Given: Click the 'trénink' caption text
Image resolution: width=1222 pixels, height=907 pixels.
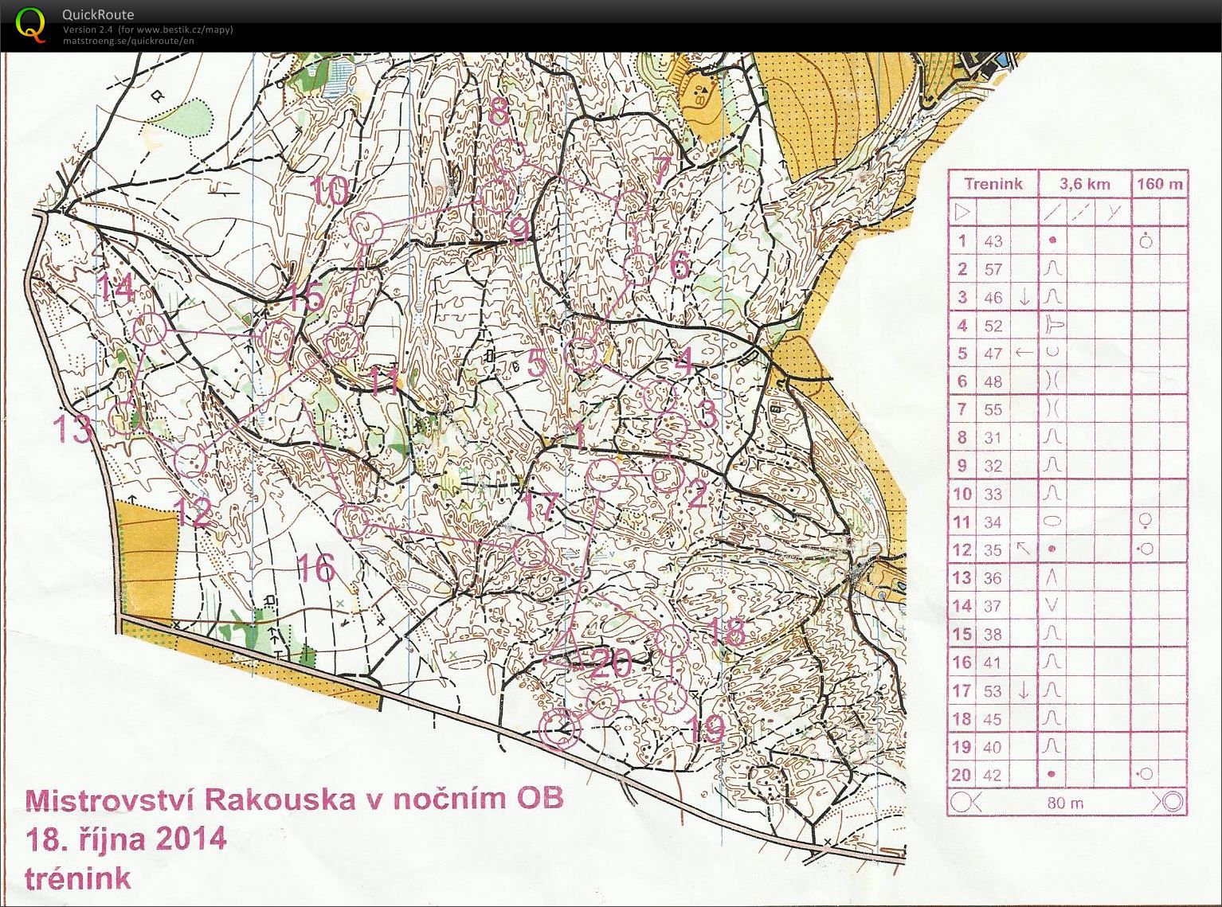Looking at the screenshot, I should tap(78, 879).
